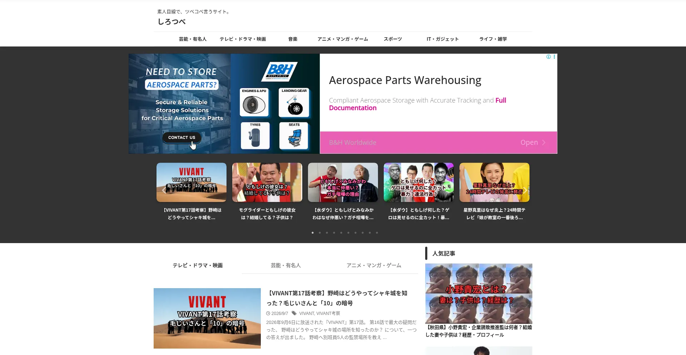This screenshot has height=355, width=686.
Task: Open the ともしげ何した carousel thumbnail
Action: click(419, 182)
